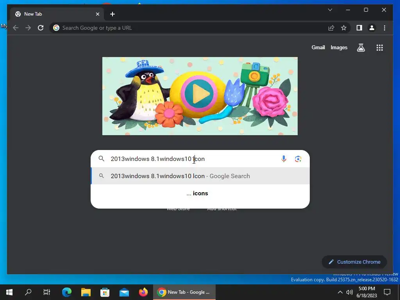Reload the current page
400x300 pixels.
(x=41, y=28)
